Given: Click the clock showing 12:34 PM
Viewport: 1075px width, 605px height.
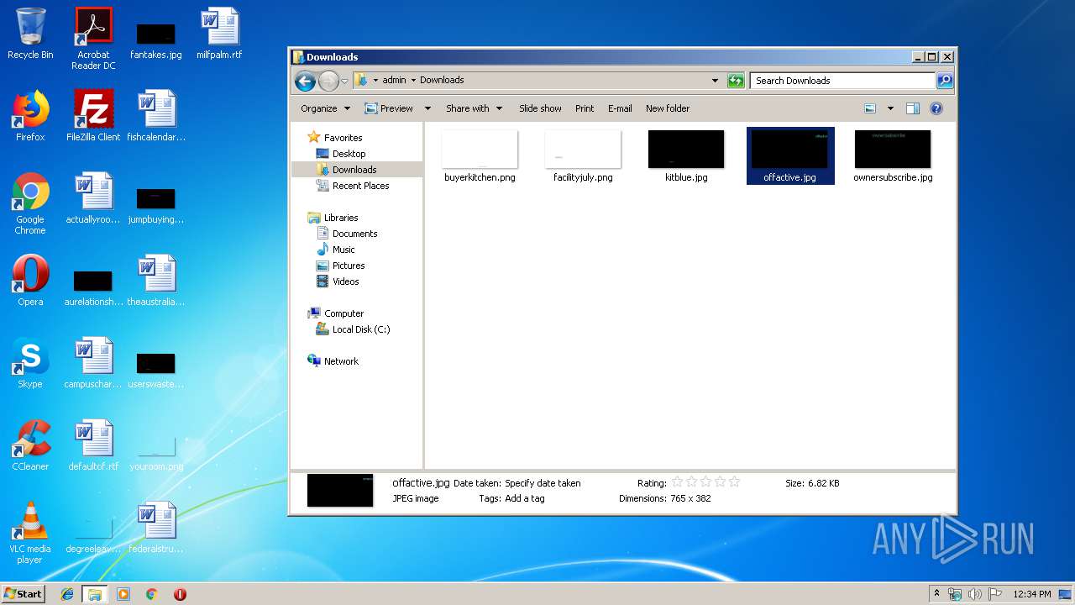Looking at the screenshot, I should coord(1031,594).
